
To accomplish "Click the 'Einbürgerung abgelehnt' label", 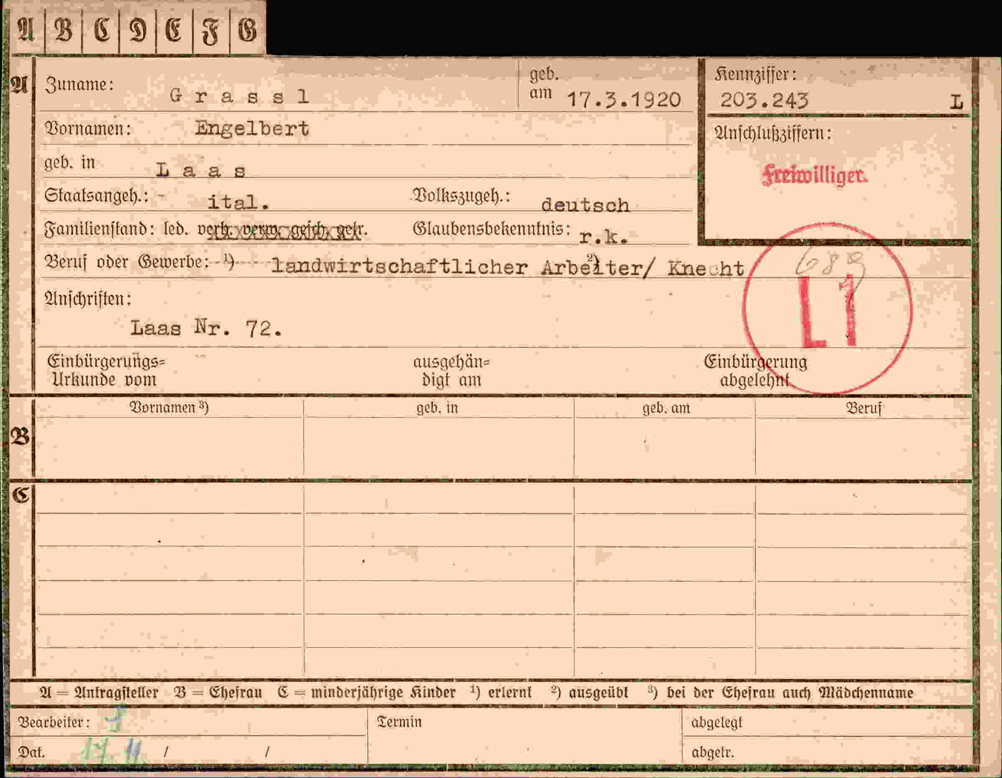I will [755, 371].
